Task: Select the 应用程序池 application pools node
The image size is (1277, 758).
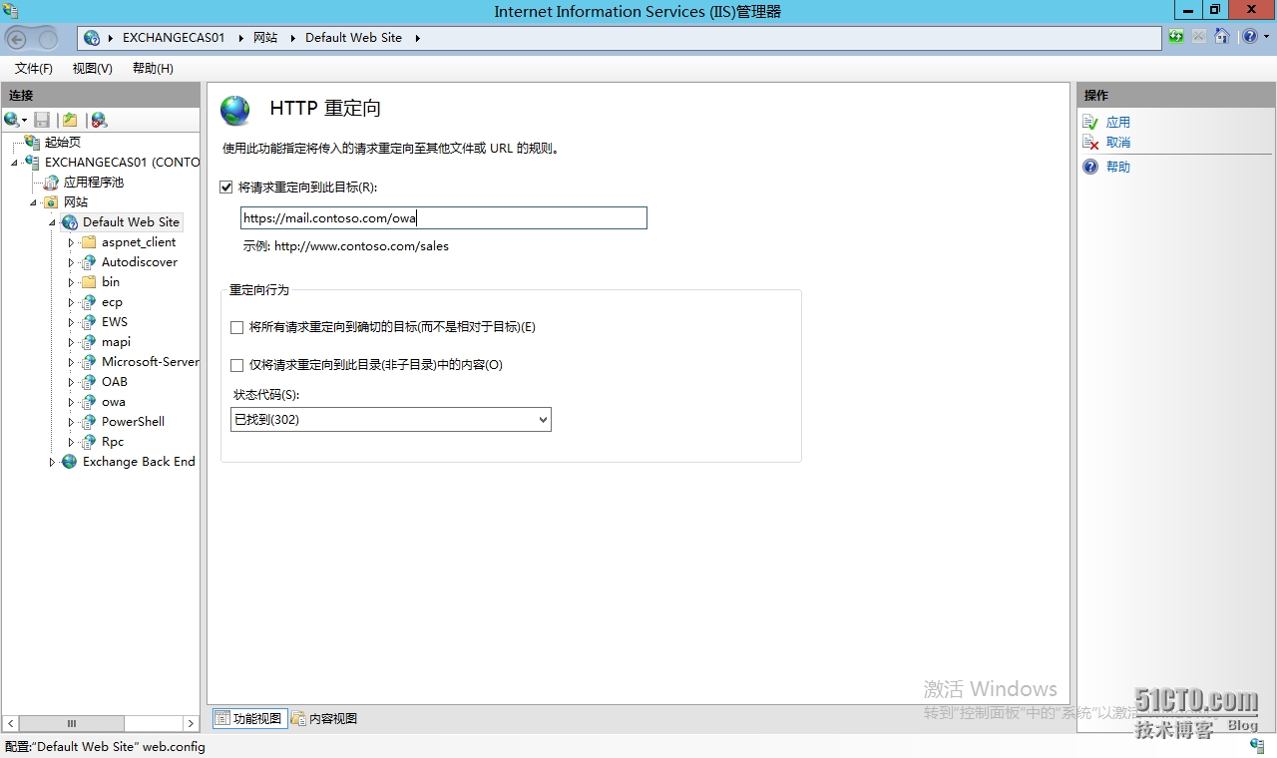Action: 93,183
